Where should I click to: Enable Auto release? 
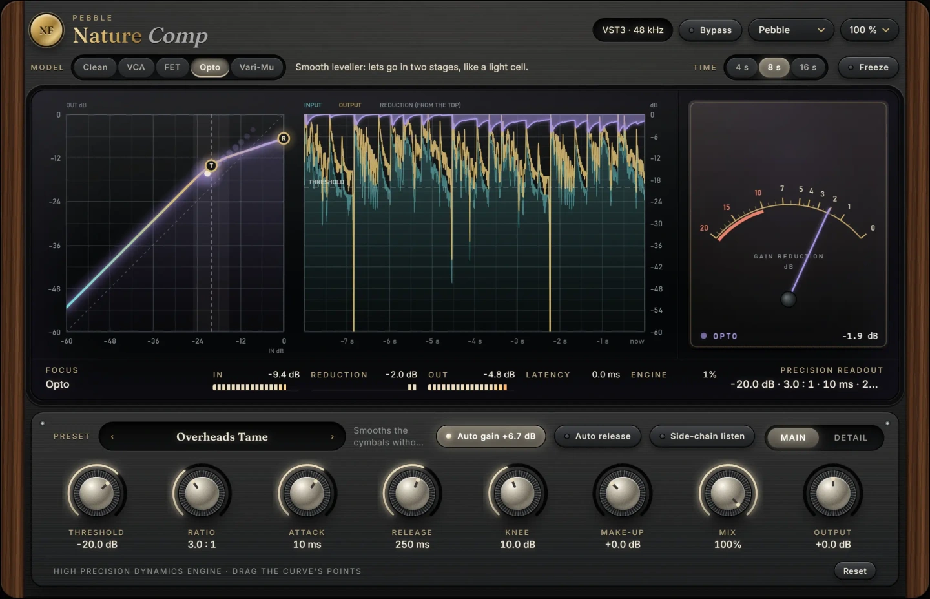pyautogui.click(x=597, y=436)
